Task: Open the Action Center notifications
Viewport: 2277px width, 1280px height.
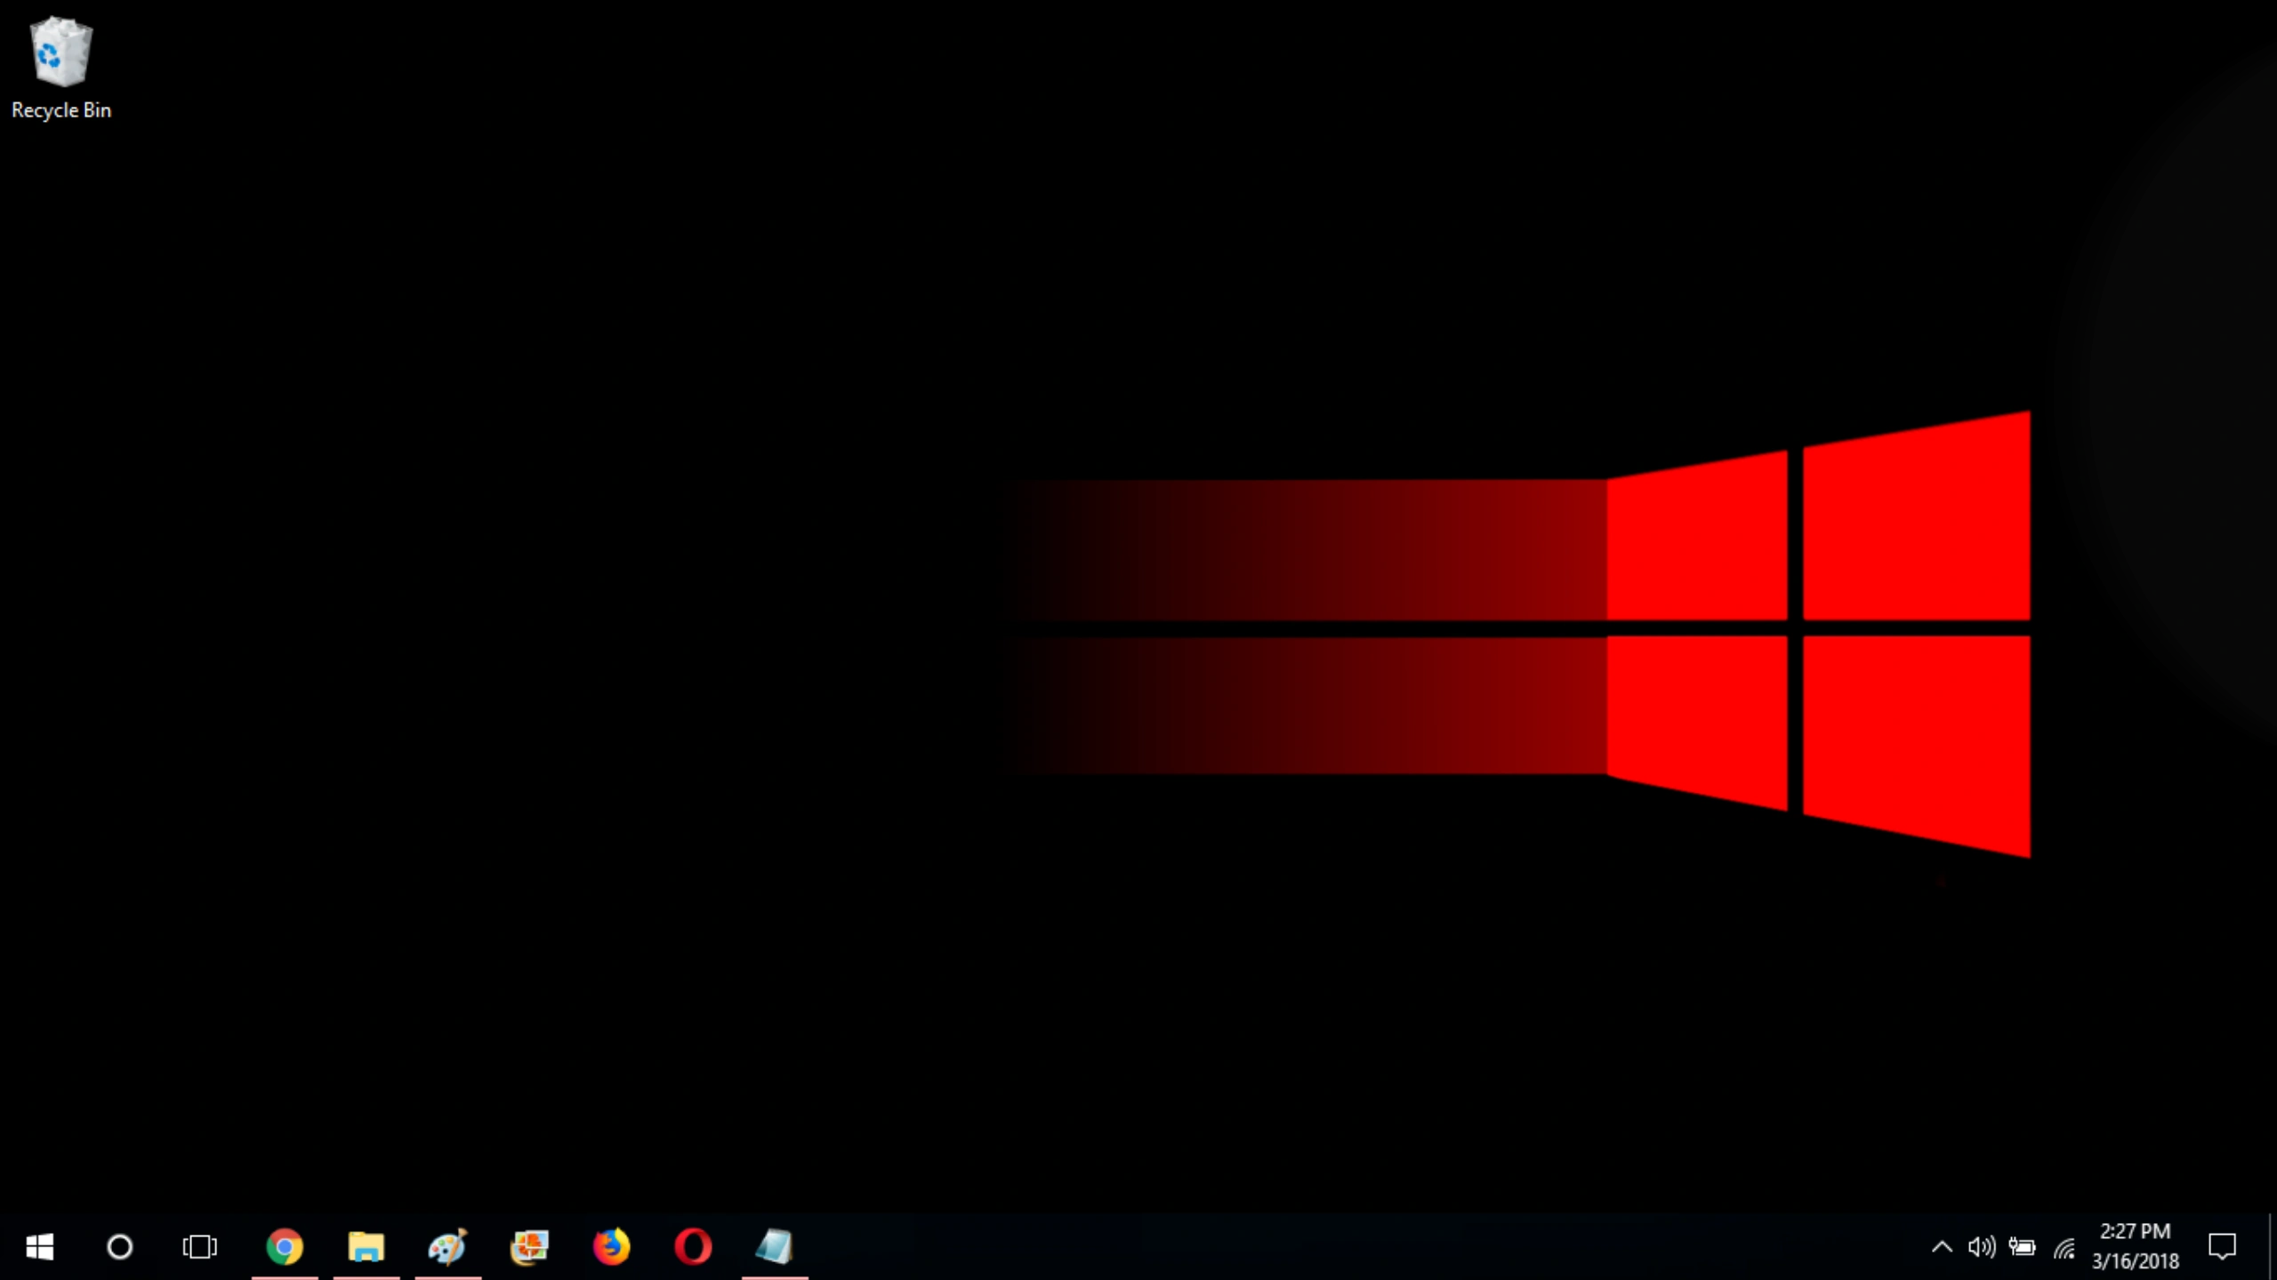Action: pyautogui.click(x=2222, y=1247)
